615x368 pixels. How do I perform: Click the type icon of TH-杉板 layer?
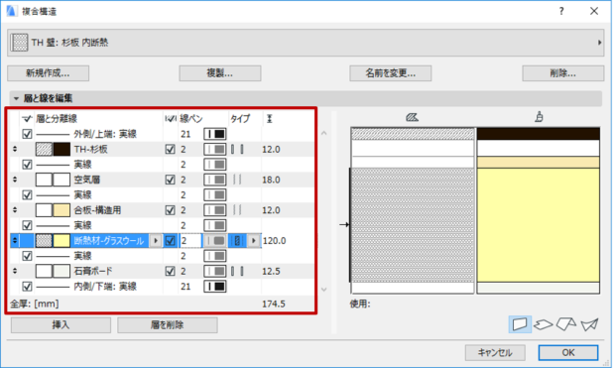pyautogui.click(x=237, y=149)
